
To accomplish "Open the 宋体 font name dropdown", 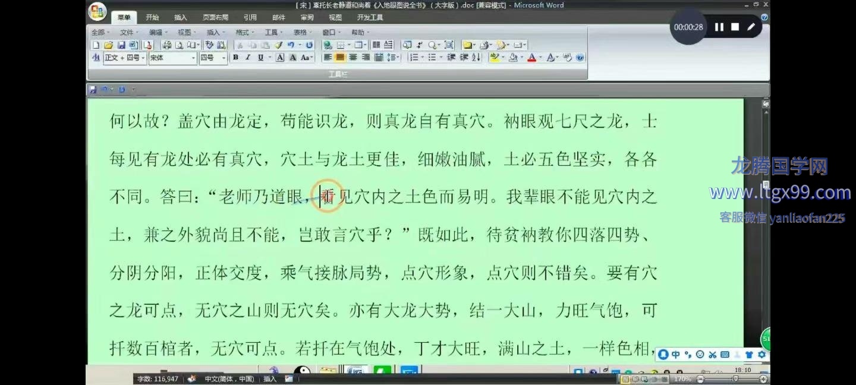I will [x=193, y=58].
